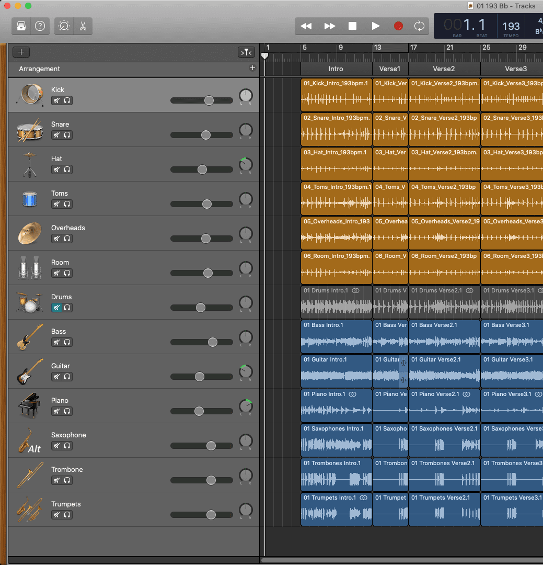The height and width of the screenshot is (565, 543).
Task: Add a new track with plus button
Action: (21, 52)
